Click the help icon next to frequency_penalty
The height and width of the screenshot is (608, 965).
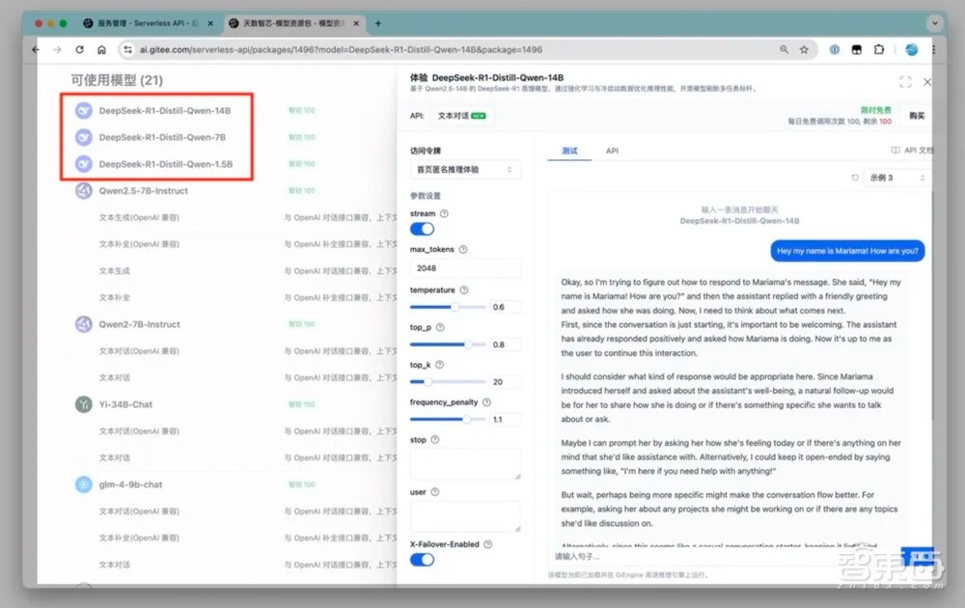[x=486, y=401]
